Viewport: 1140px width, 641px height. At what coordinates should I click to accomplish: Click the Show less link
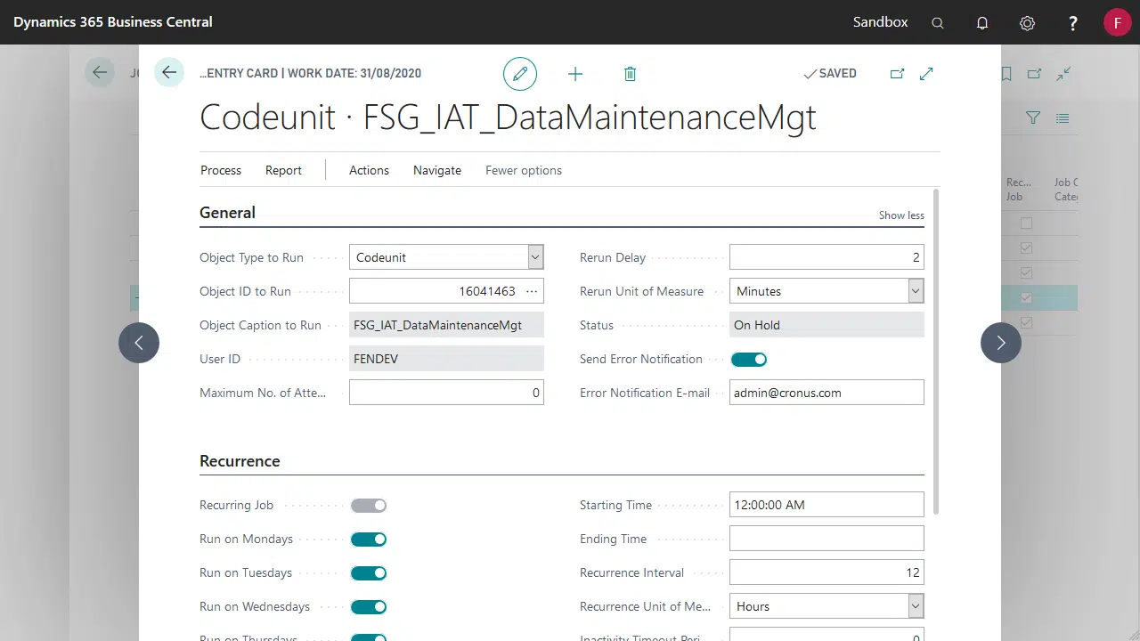coord(901,215)
